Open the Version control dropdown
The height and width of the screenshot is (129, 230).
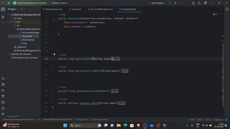click(60, 3)
